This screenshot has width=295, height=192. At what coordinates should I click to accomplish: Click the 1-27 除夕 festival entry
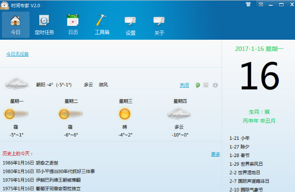(x=240, y=147)
